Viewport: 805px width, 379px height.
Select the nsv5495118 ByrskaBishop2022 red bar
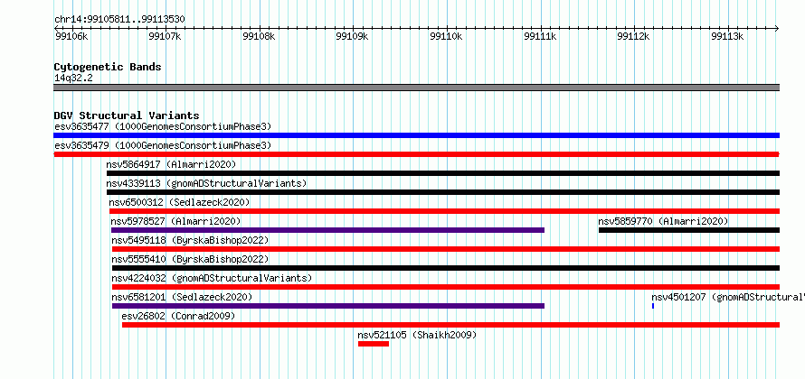(x=446, y=249)
